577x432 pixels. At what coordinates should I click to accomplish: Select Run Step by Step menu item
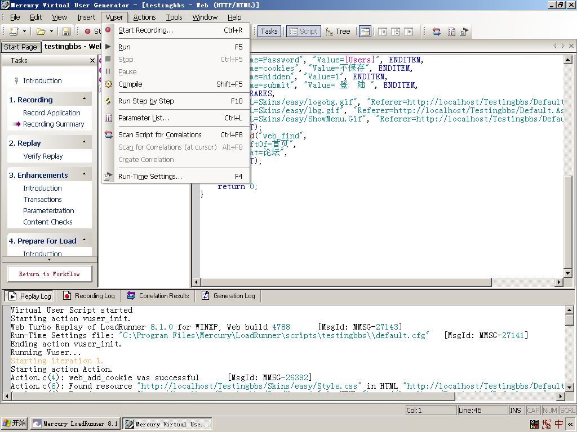click(x=176, y=101)
